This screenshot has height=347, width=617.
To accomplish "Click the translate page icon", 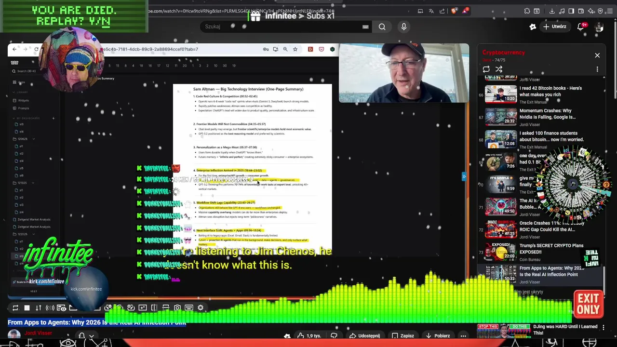I will (x=431, y=11).
